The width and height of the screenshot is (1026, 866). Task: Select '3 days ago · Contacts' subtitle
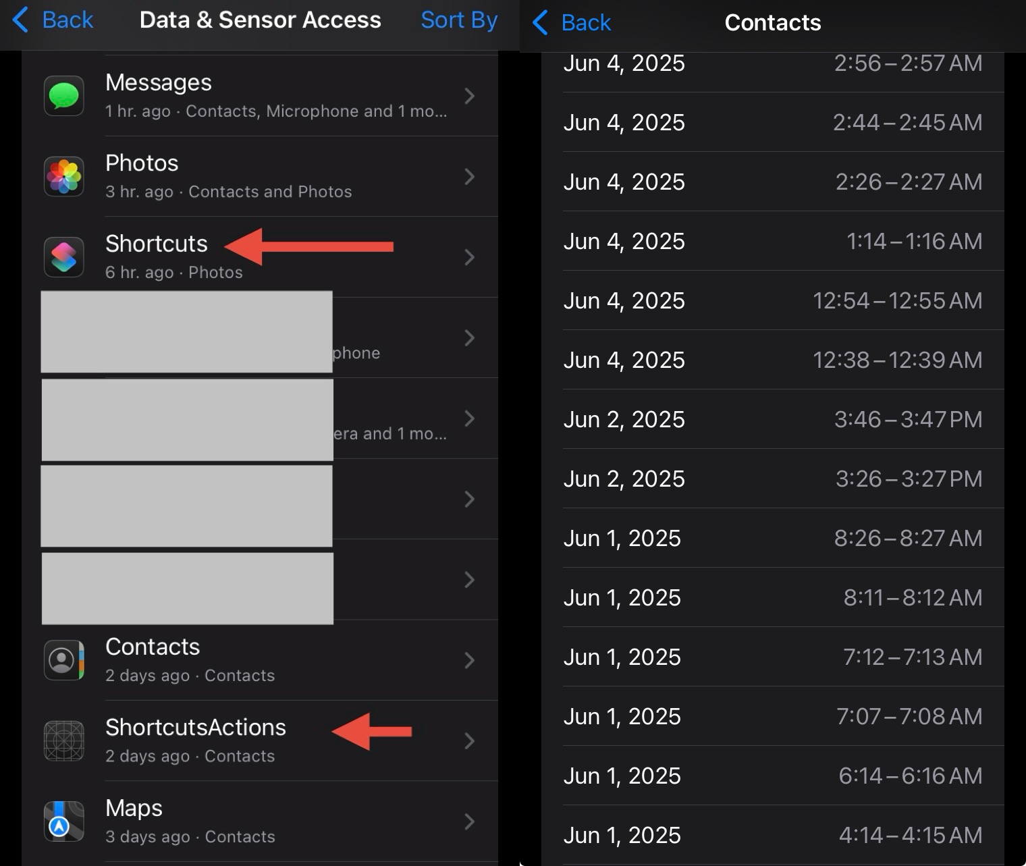[x=190, y=837]
